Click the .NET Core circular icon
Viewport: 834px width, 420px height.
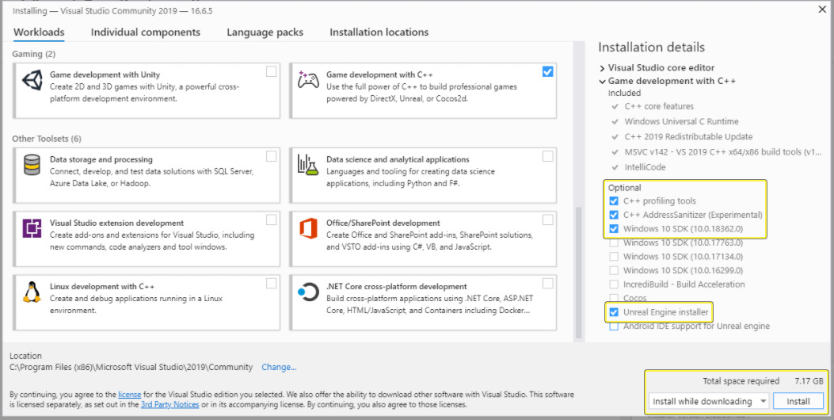[x=308, y=292]
